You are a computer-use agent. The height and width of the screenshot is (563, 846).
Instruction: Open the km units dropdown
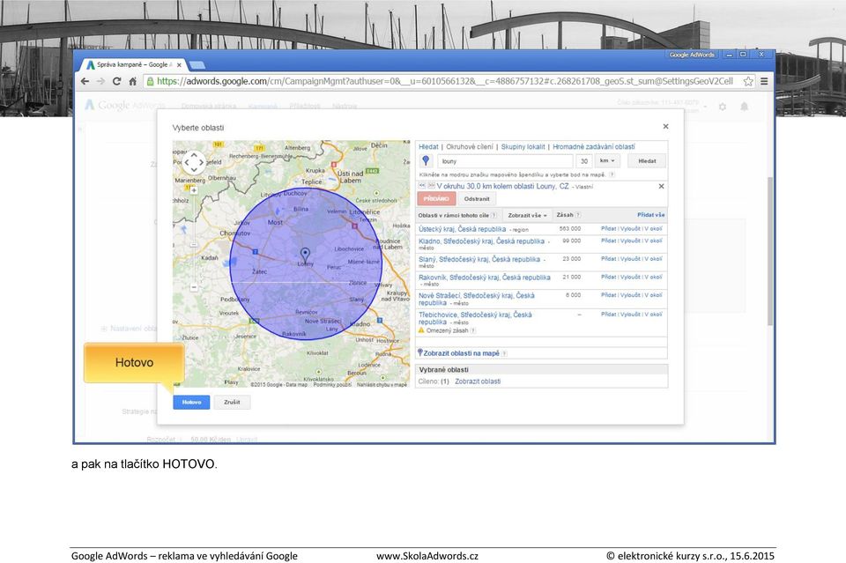pos(607,160)
